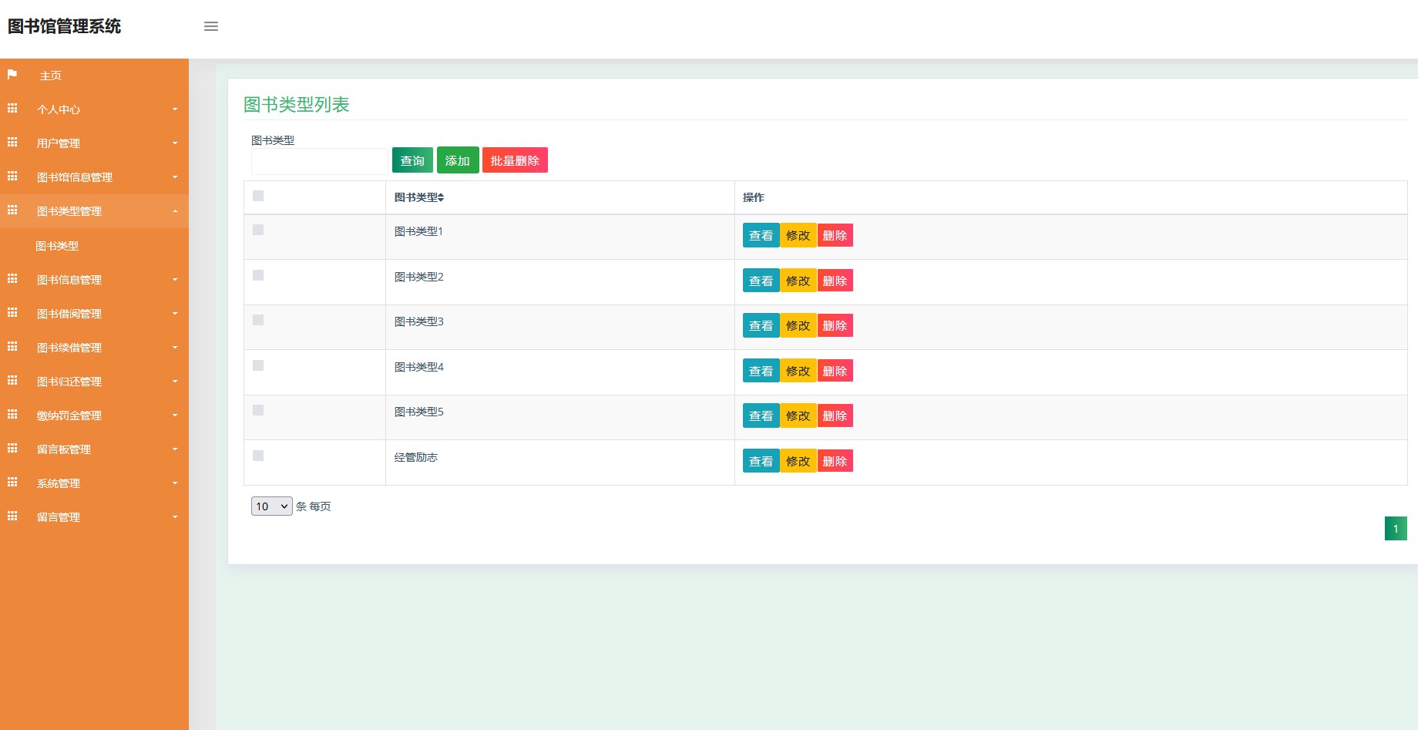The image size is (1418, 730).
Task: Click 修改 for 图书类型2
Action: tap(798, 281)
